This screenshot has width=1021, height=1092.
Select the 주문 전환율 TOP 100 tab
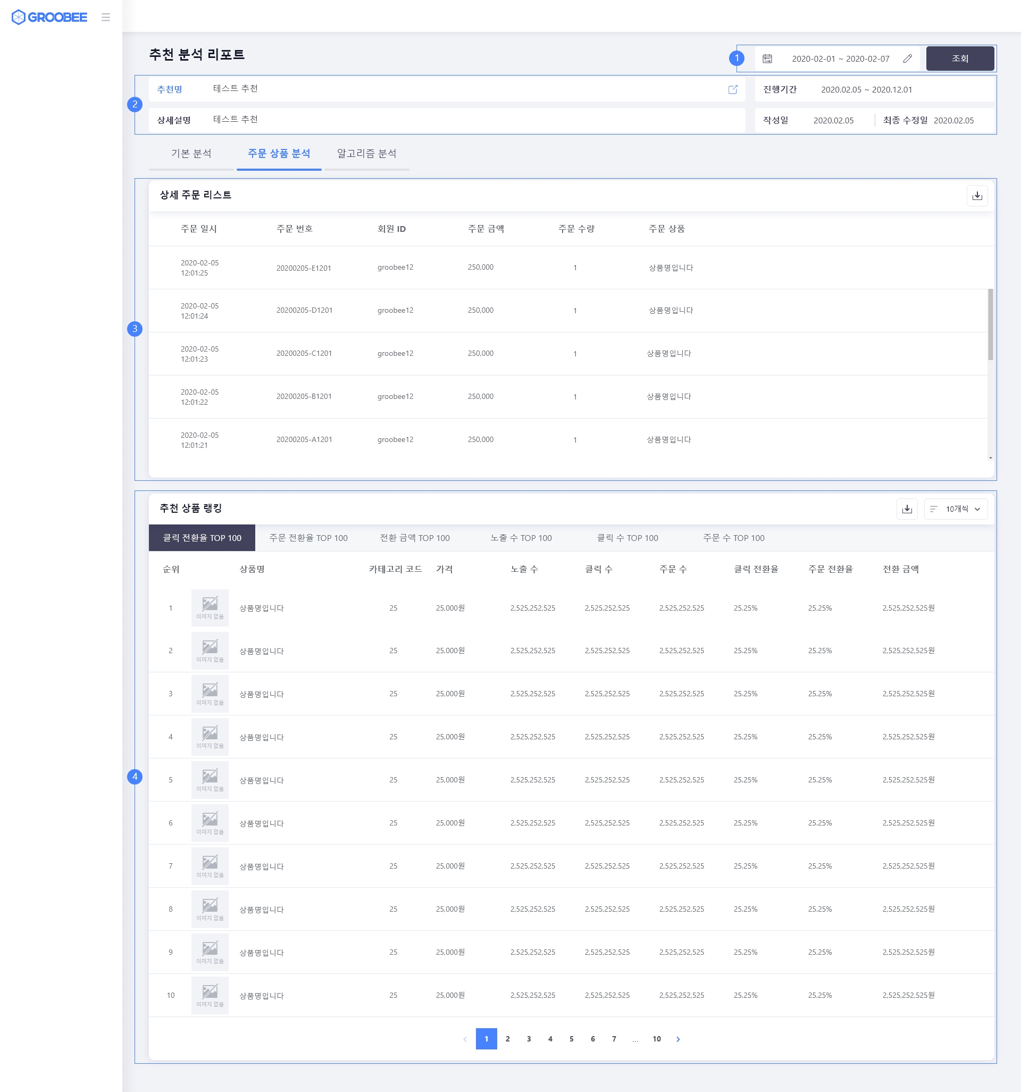(x=308, y=538)
